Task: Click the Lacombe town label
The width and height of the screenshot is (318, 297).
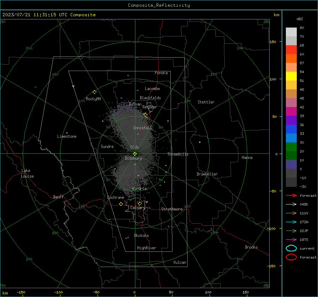Action: pyautogui.click(x=152, y=89)
